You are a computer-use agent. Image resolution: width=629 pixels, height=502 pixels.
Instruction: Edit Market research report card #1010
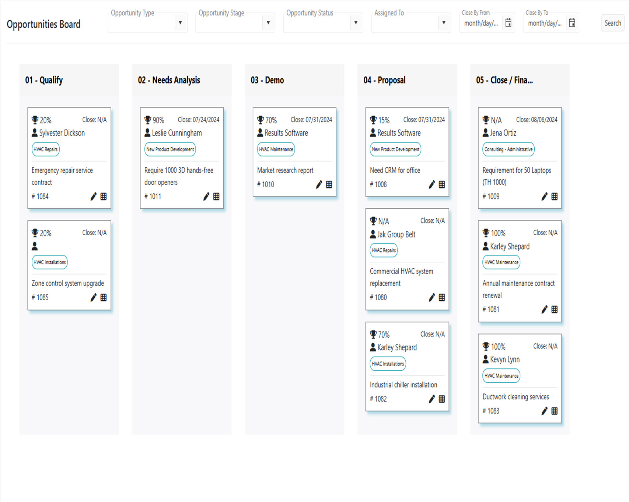click(x=319, y=184)
